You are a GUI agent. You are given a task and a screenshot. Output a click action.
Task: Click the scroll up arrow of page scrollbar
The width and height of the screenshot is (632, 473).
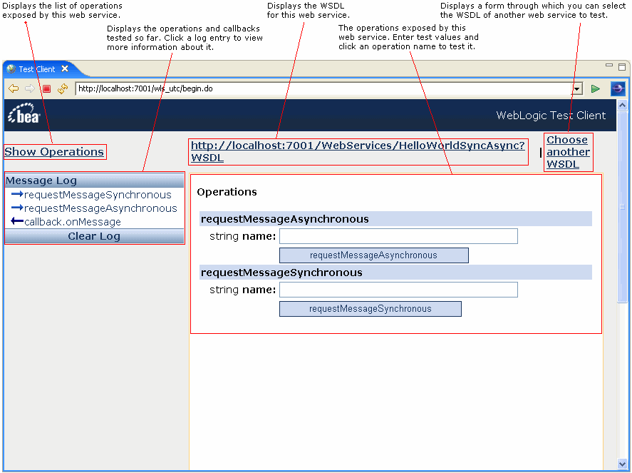point(622,106)
